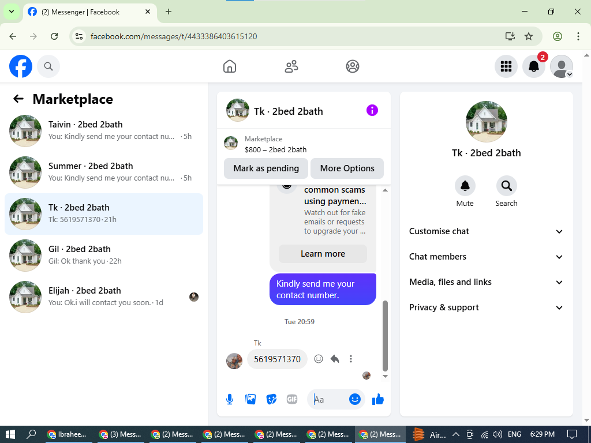Open Windows Start menu
591x443 pixels.
click(x=10, y=434)
